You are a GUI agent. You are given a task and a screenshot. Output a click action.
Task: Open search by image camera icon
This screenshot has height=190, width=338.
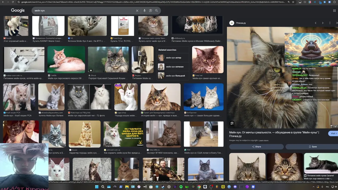(x=151, y=11)
